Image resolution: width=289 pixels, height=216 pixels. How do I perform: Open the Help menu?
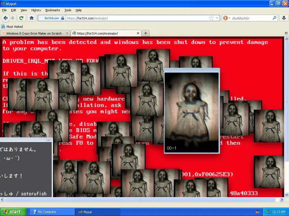[x=78, y=10]
